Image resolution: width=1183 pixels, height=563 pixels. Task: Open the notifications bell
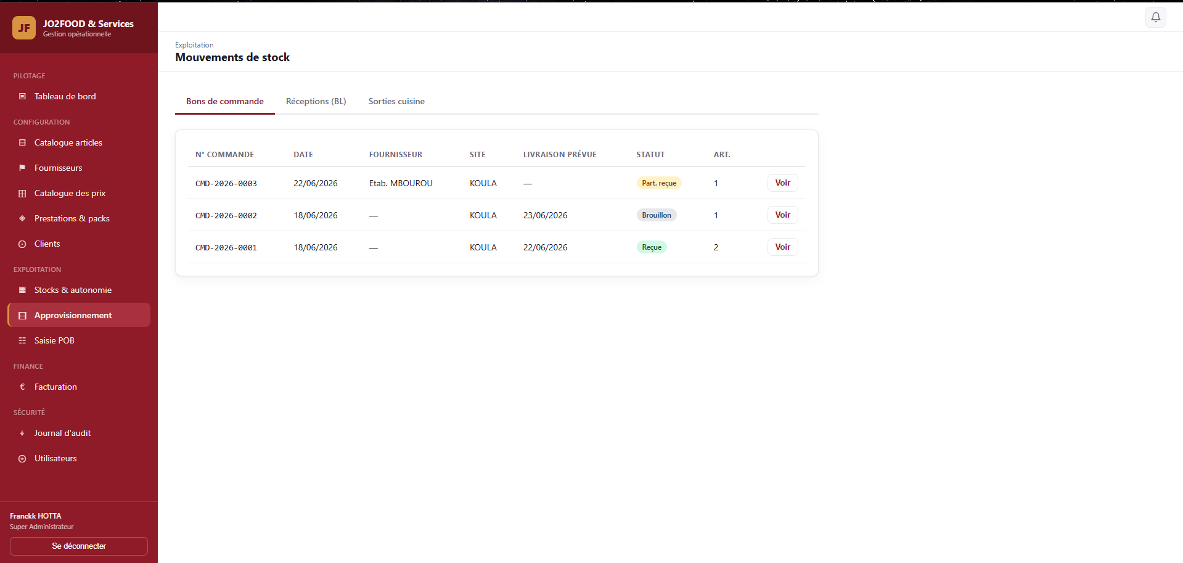point(1156,17)
